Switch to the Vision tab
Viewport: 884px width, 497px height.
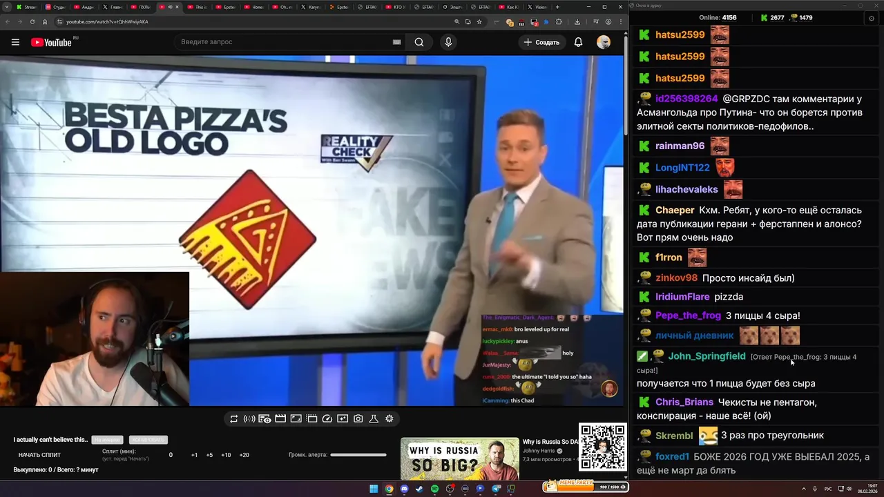click(537, 7)
